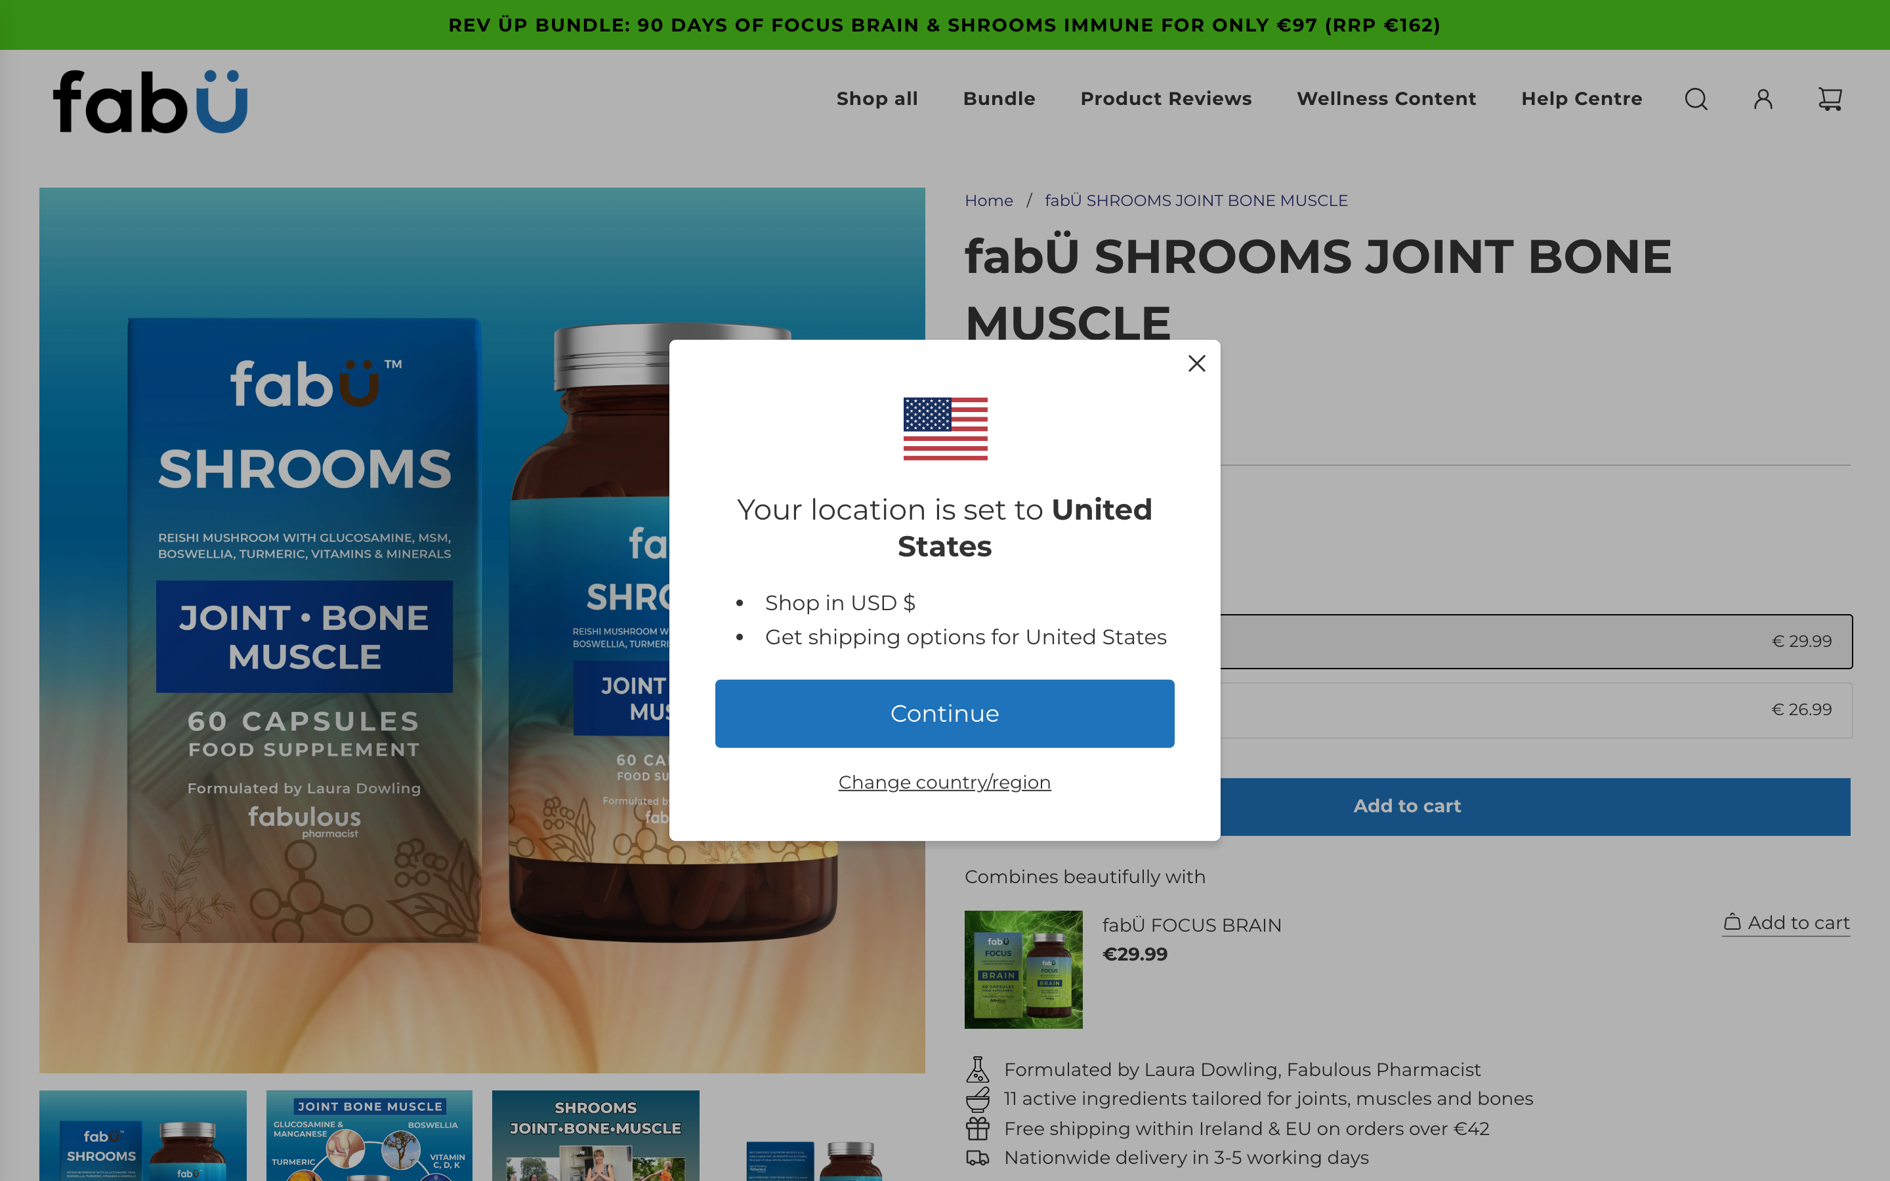Open the Bundle menu item

click(x=999, y=99)
